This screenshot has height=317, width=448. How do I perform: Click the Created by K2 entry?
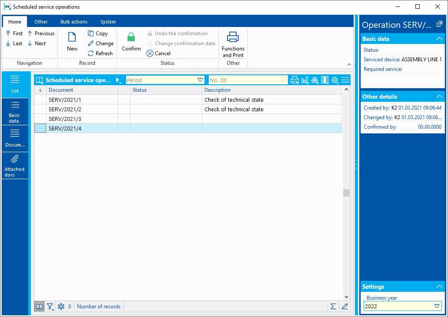click(x=403, y=108)
